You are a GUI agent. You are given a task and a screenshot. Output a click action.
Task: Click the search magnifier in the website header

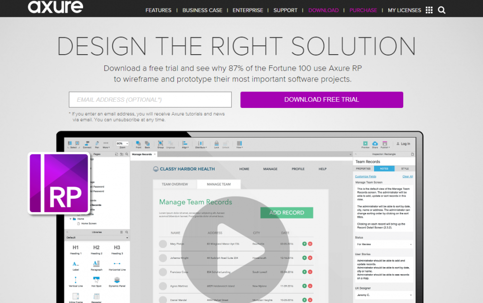441,9
